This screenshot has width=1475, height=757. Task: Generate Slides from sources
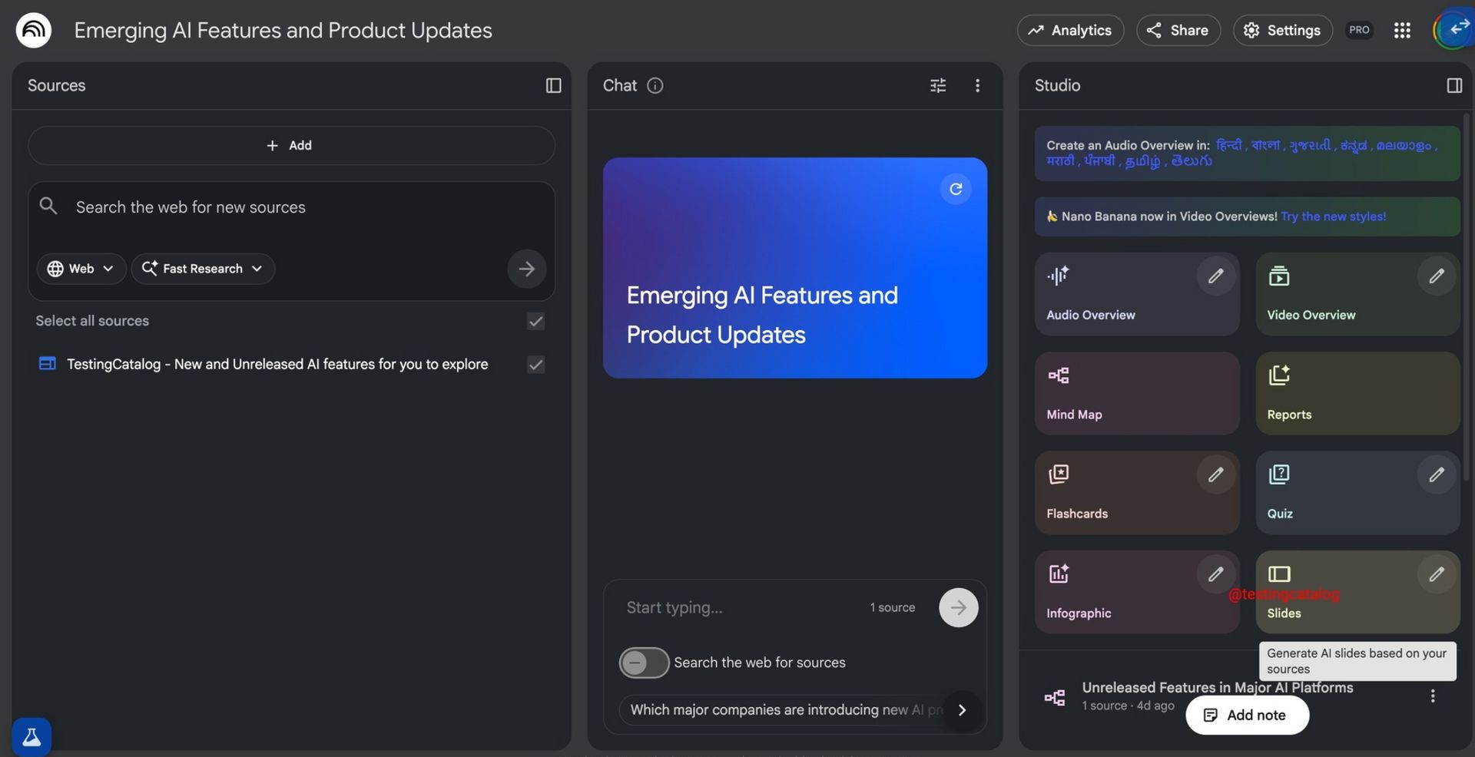[x=1357, y=592]
